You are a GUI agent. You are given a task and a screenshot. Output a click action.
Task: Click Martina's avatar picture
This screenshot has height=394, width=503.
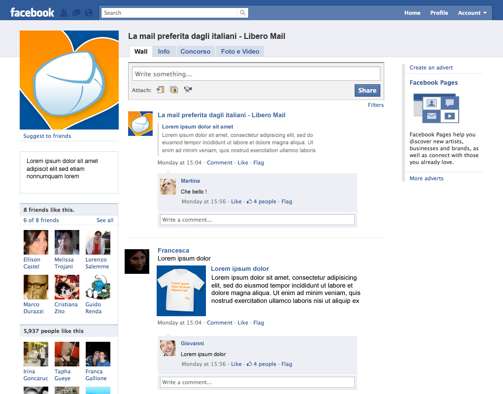pyautogui.click(x=168, y=187)
